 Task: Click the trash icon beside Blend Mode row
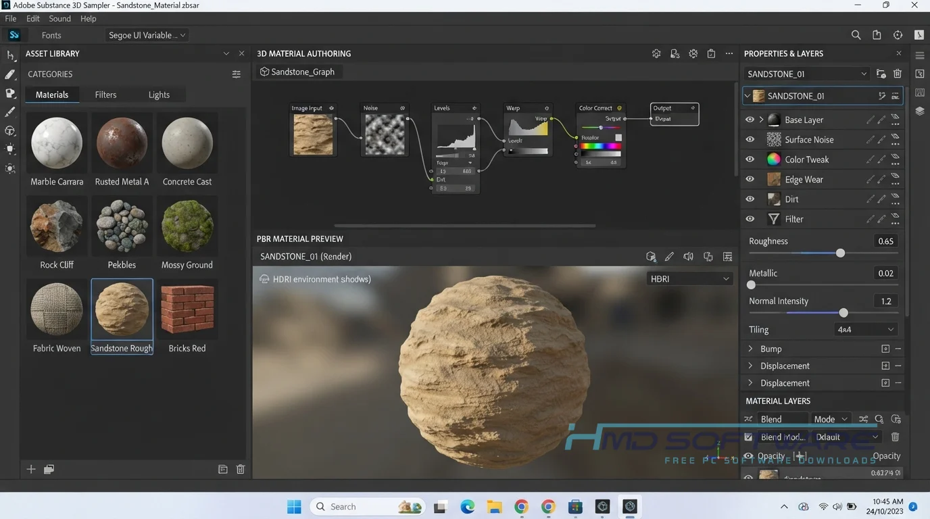(x=896, y=437)
